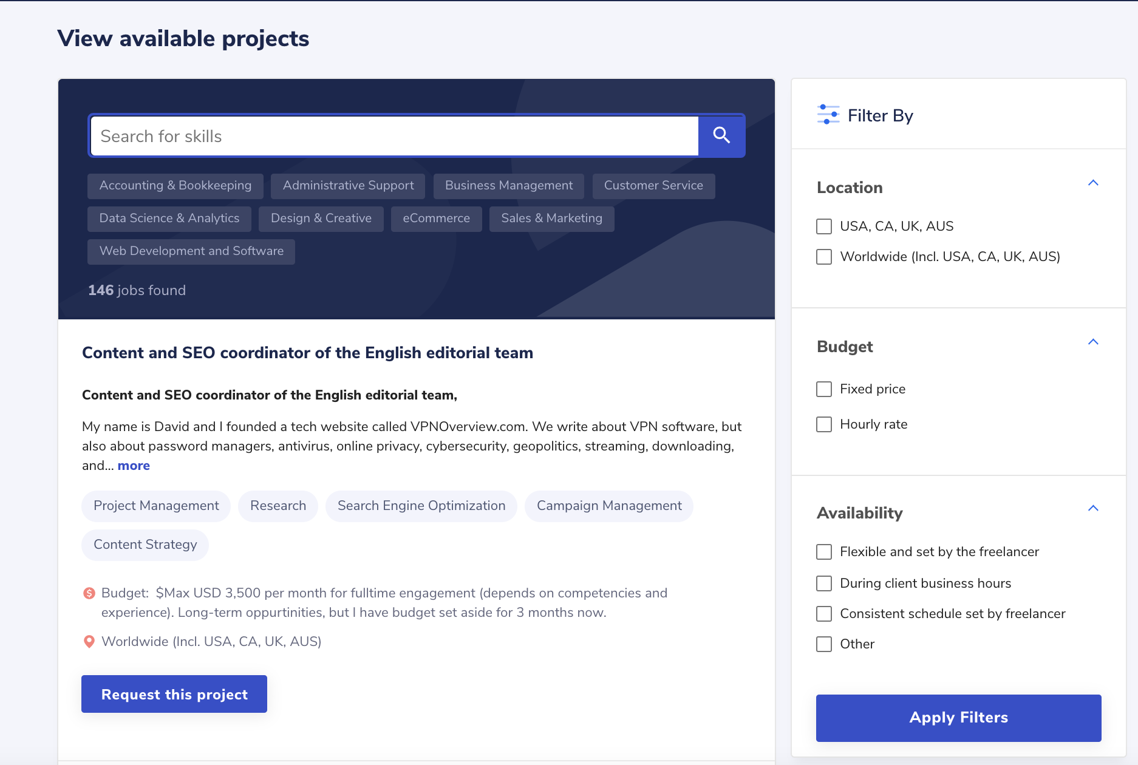
Task: Select the Design & Creative category tag
Action: pyautogui.click(x=321, y=219)
